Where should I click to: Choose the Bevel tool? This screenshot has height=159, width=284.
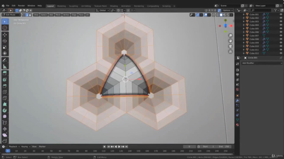5,86
